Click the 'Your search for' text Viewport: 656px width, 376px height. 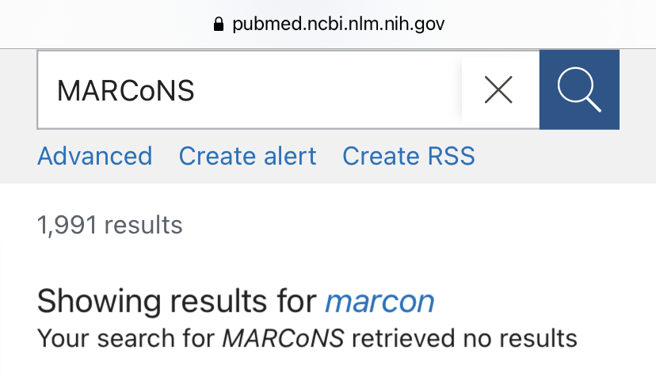(126, 338)
